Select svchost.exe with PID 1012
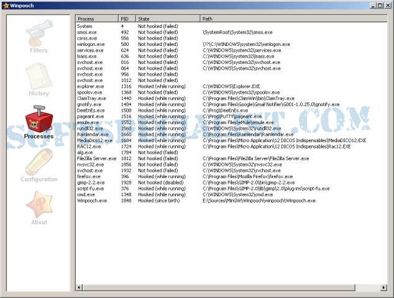The height and width of the screenshot is (298, 394). pyautogui.click(x=231, y=80)
